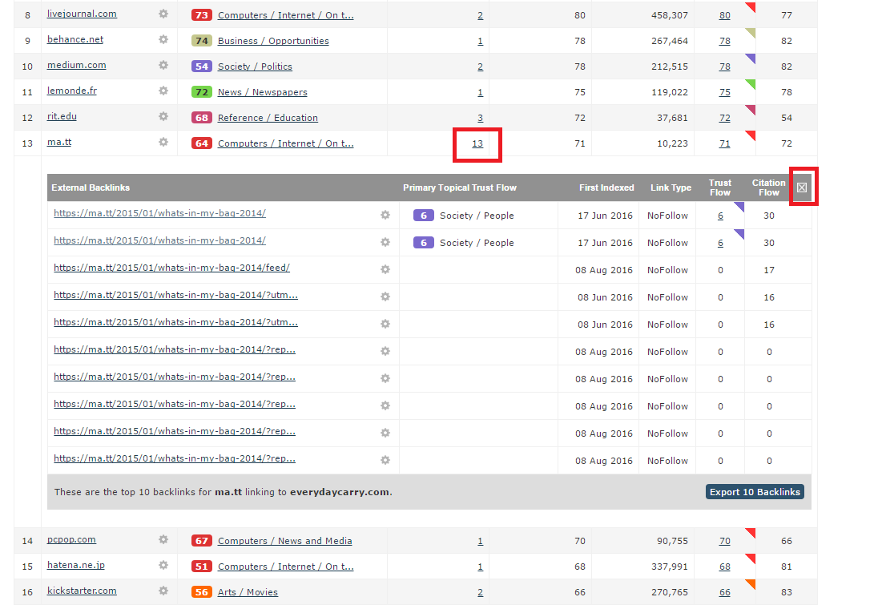The height and width of the screenshot is (605, 874).
Task: Open the gear icon next to kickstarter.com
Action: (163, 591)
